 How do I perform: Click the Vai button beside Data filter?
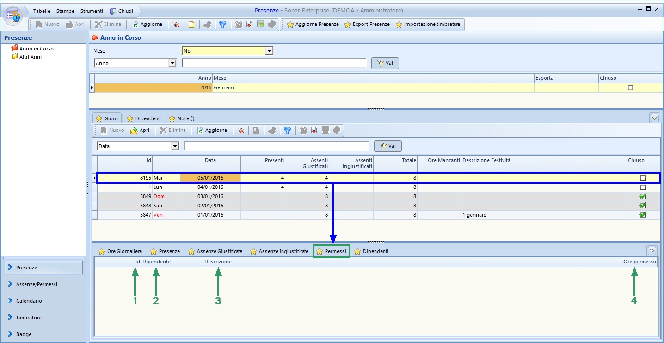tap(387, 146)
